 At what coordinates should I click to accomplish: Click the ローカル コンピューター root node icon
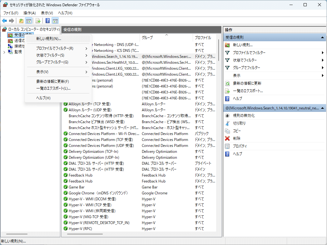4,29
